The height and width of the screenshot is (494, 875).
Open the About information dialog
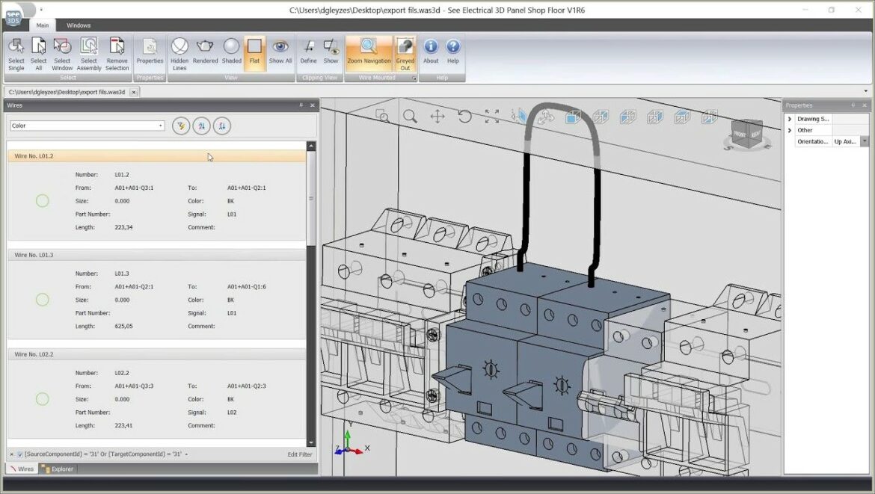pyautogui.click(x=430, y=52)
